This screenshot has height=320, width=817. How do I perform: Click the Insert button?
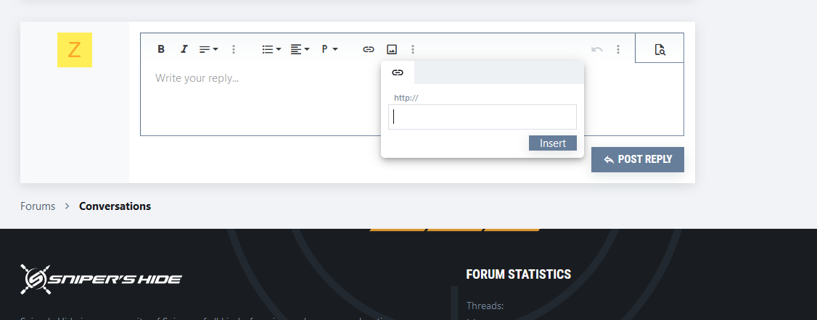[553, 143]
